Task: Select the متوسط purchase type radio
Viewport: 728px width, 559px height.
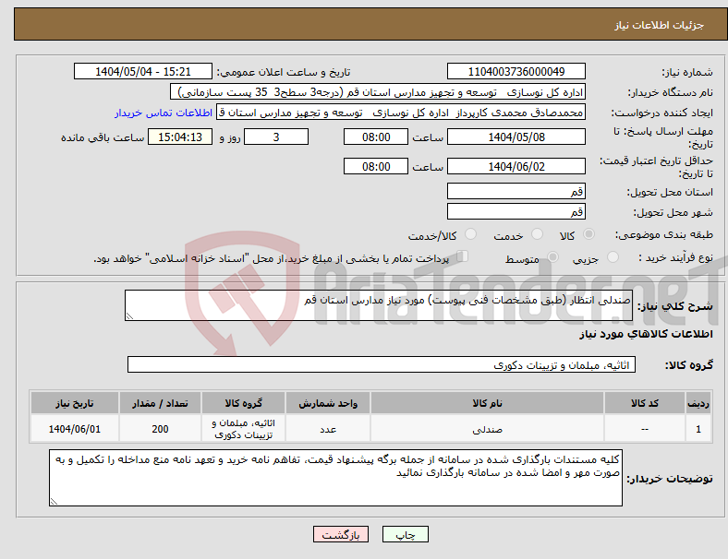Action: click(552, 256)
